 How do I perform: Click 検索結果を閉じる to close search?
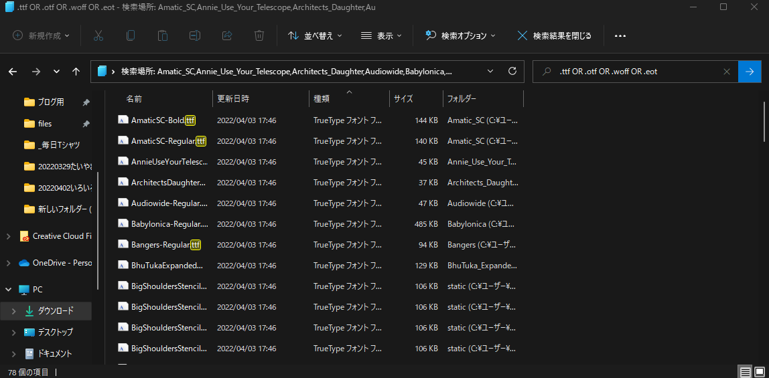coord(554,35)
